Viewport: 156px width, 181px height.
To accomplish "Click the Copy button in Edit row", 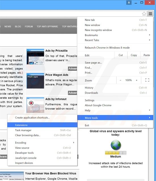I will (x=134, y=55).
